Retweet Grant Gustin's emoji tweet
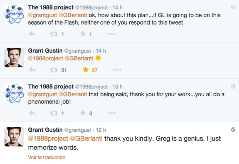The height and width of the screenshot is (164, 239). (54, 70)
